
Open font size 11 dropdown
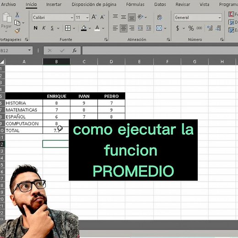87,17
